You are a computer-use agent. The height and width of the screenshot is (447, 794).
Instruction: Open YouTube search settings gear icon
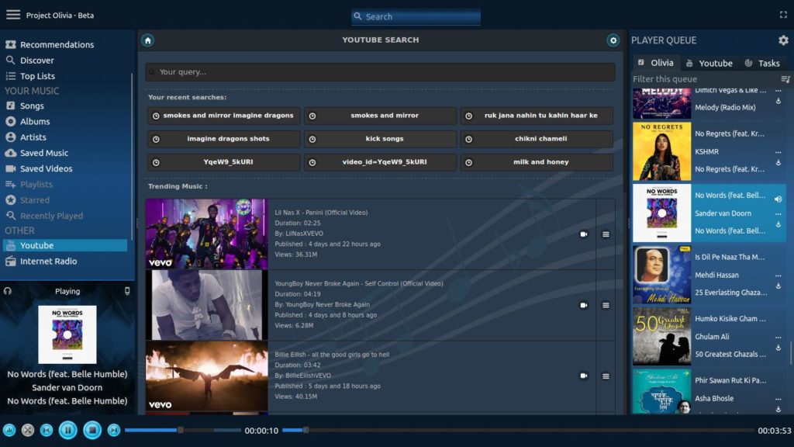[x=613, y=40]
